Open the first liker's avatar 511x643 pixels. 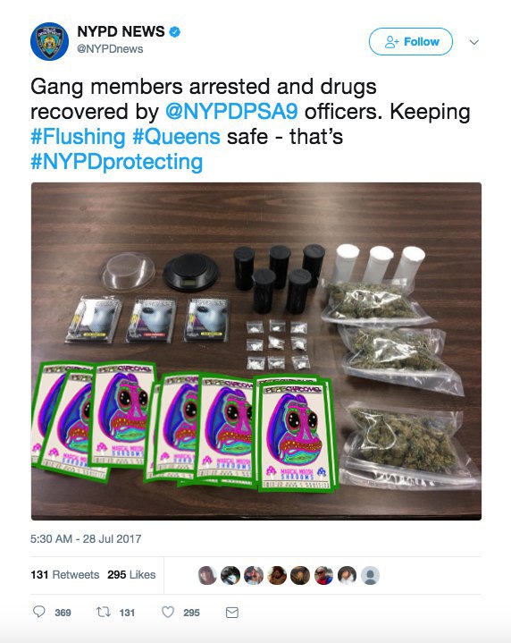207,575
